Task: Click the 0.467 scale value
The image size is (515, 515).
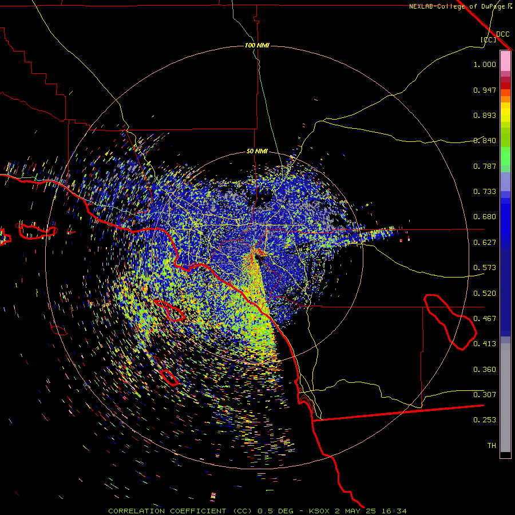Action: click(x=485, y=319)
